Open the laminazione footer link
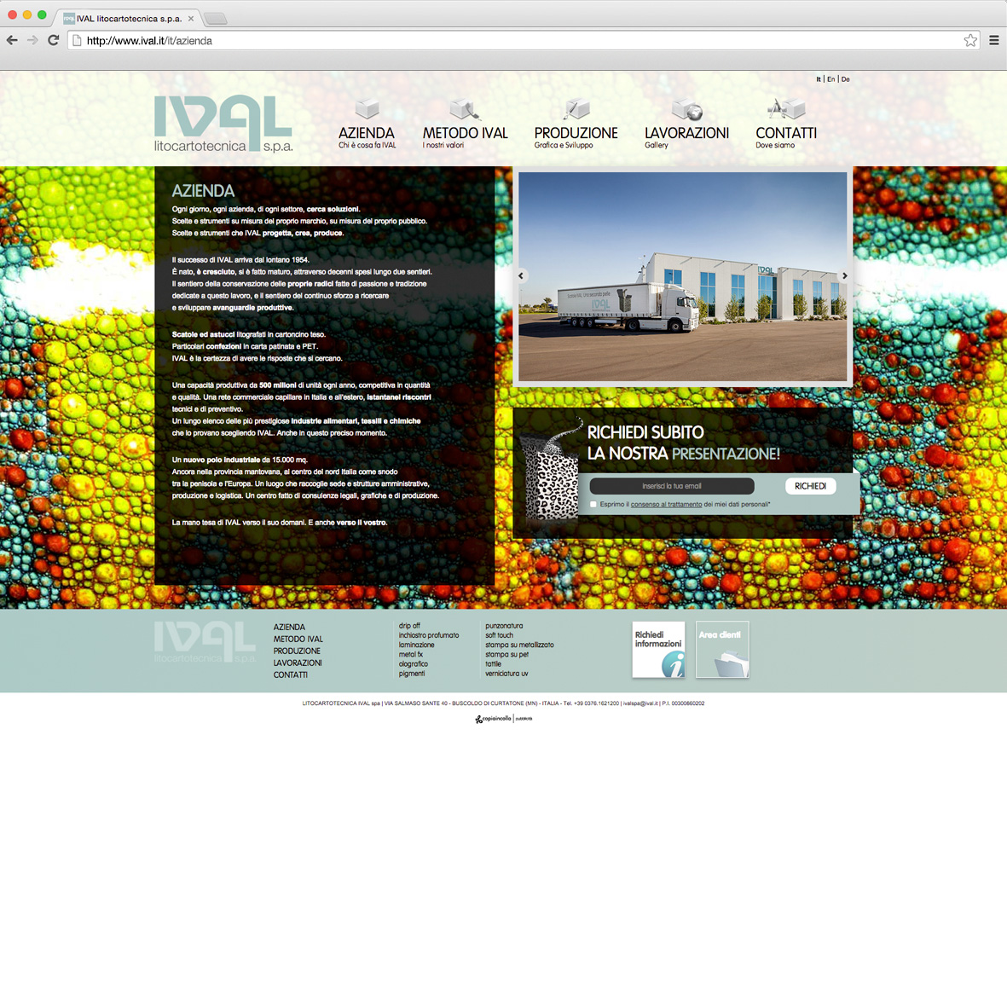 tap(416, 645)
